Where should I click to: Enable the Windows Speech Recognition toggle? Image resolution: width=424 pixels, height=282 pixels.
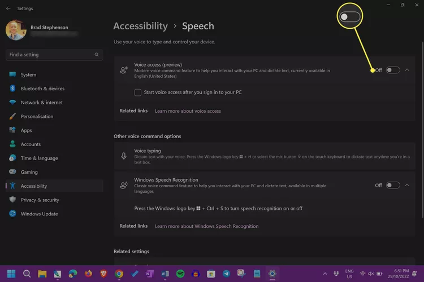[393, 186]
